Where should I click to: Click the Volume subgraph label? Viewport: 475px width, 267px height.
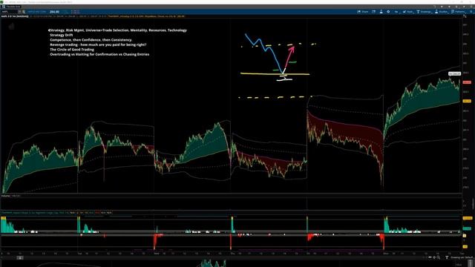(x=6, y=196)
